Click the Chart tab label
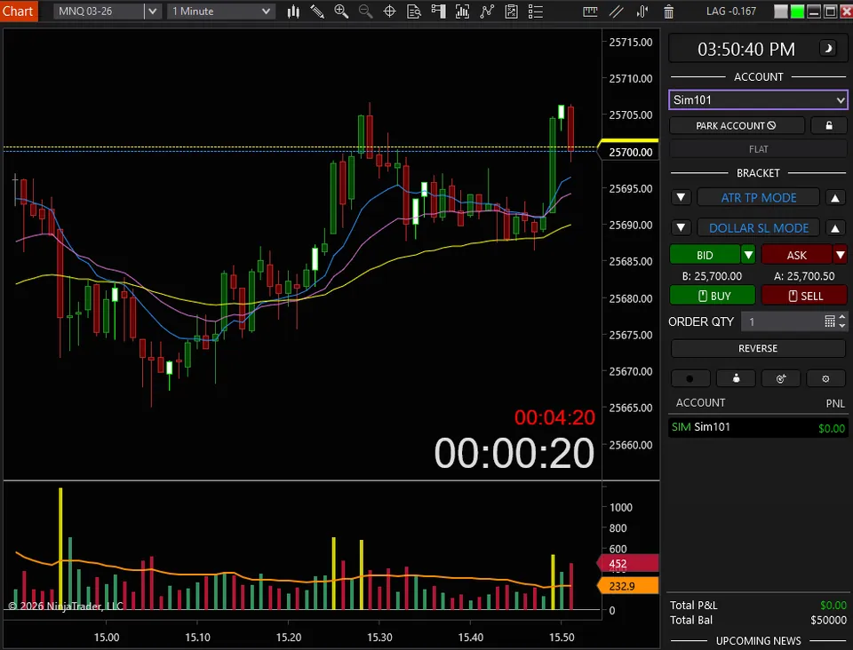The image size is (853, 650). (x=19, y=11)
